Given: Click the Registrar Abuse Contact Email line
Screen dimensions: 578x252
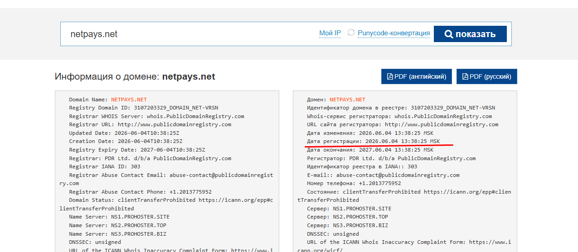Looking at the screenshot, I should [166, 179].
